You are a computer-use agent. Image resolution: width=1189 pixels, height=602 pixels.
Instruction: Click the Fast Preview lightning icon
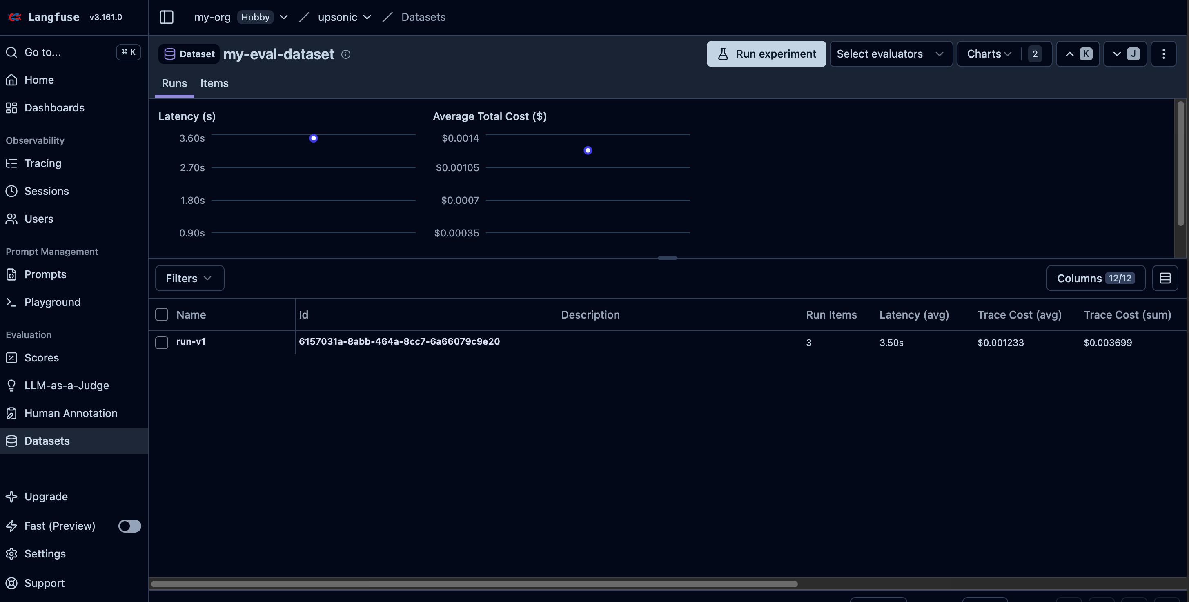(x=11, y=526)
